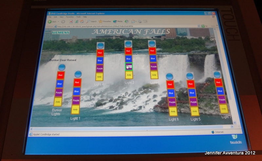
Task: Toggle the blue indicator above Bunker Lights
Action: coord(62,67)
